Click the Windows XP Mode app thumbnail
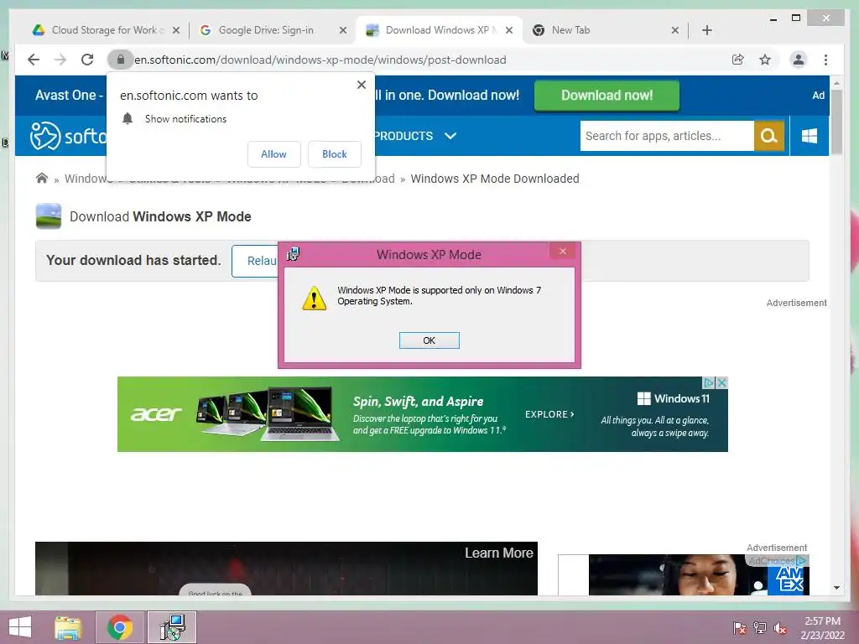 pos(48,216)
